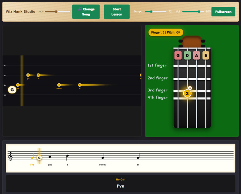Viewport: 241px width, 194px height.
Task: Click the Fullscreen button
Action: (x=223, y=12)
